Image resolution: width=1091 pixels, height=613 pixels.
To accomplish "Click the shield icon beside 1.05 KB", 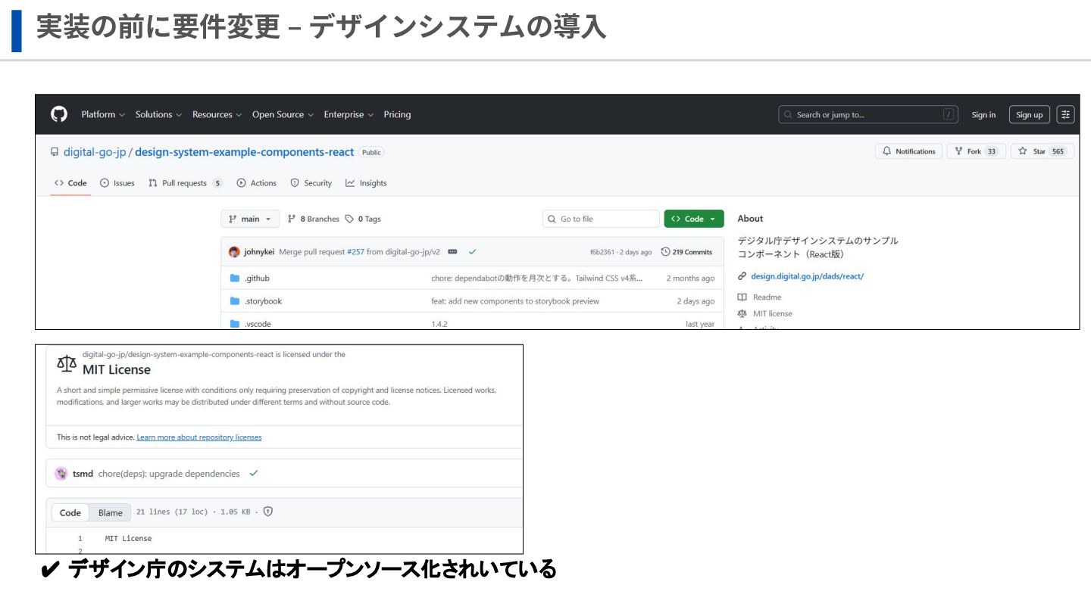I will click(267, 512).
